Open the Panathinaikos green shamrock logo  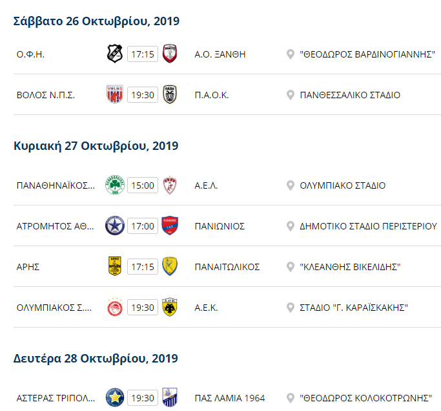[x=115, y=185]
